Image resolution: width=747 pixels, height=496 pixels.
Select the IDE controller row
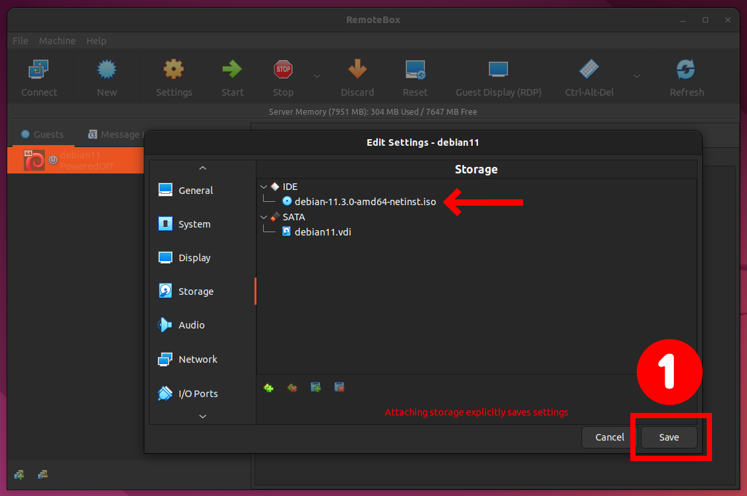point(477,187)
